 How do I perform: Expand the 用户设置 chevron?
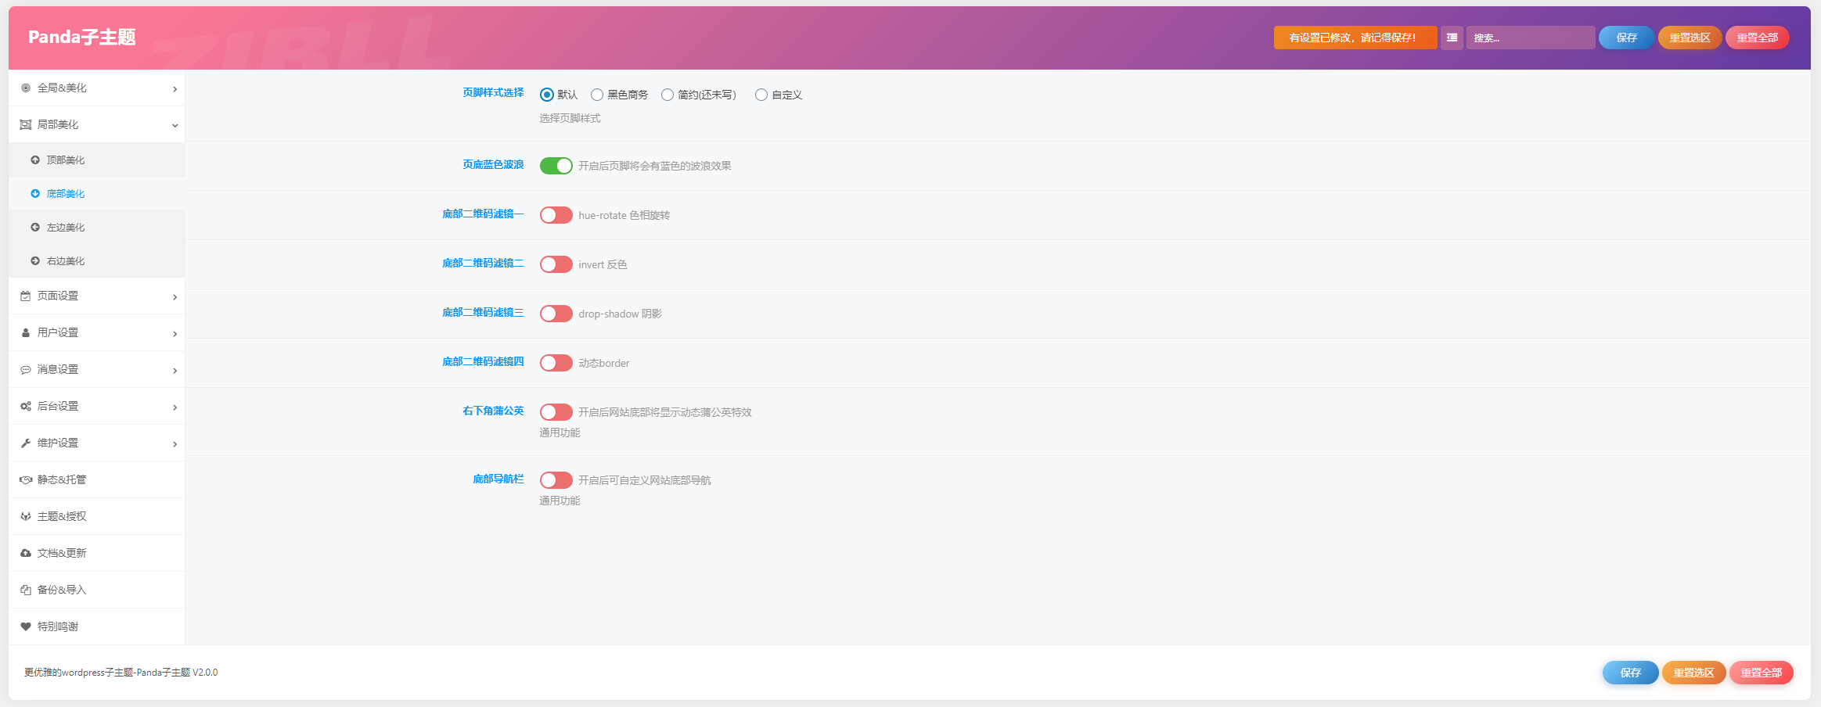pos(175,334)
